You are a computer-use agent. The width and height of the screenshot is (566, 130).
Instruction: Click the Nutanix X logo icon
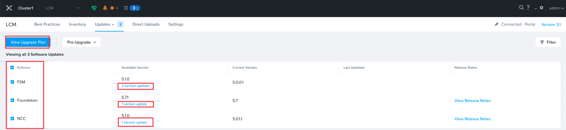[9, 8]
